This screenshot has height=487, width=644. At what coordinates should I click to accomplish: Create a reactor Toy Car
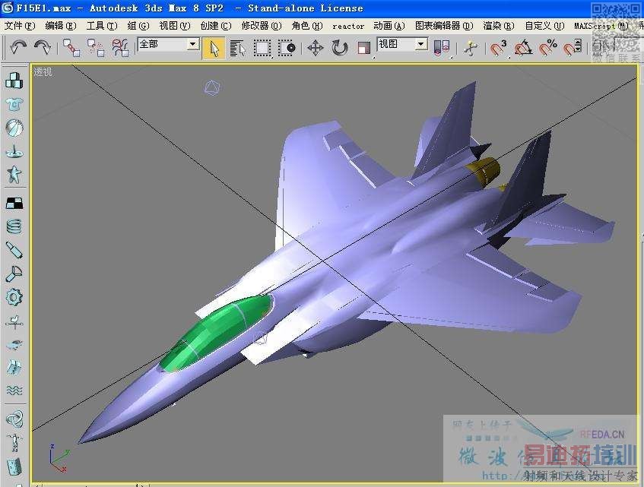(14, 345)
